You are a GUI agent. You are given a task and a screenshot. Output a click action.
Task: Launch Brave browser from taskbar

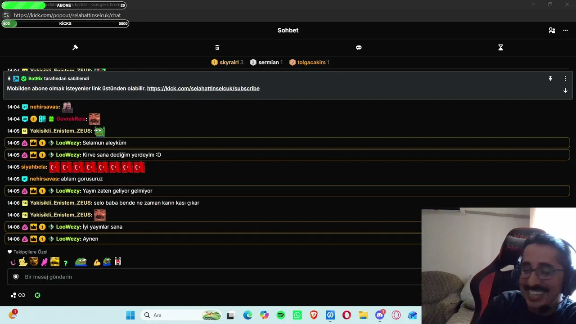(x=314, y=315)
